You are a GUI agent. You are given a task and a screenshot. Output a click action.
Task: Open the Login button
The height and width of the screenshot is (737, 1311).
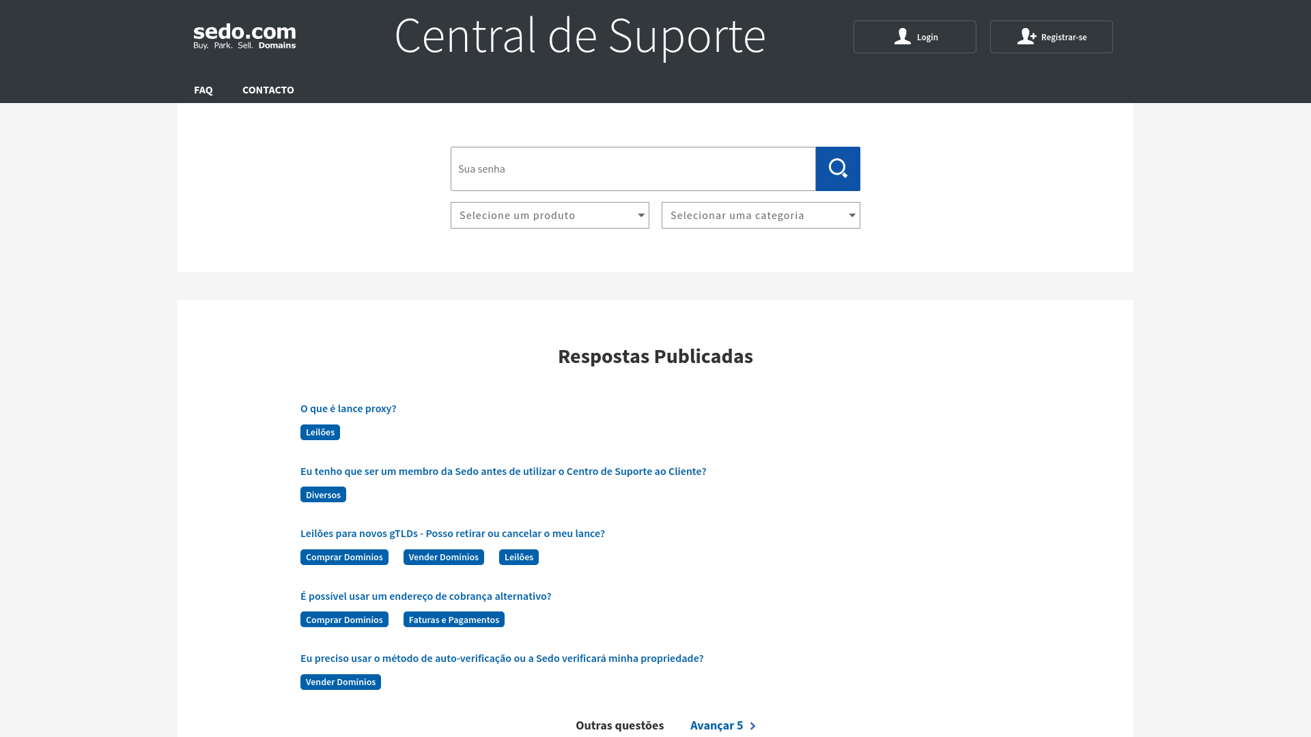(x=915, y=37)
